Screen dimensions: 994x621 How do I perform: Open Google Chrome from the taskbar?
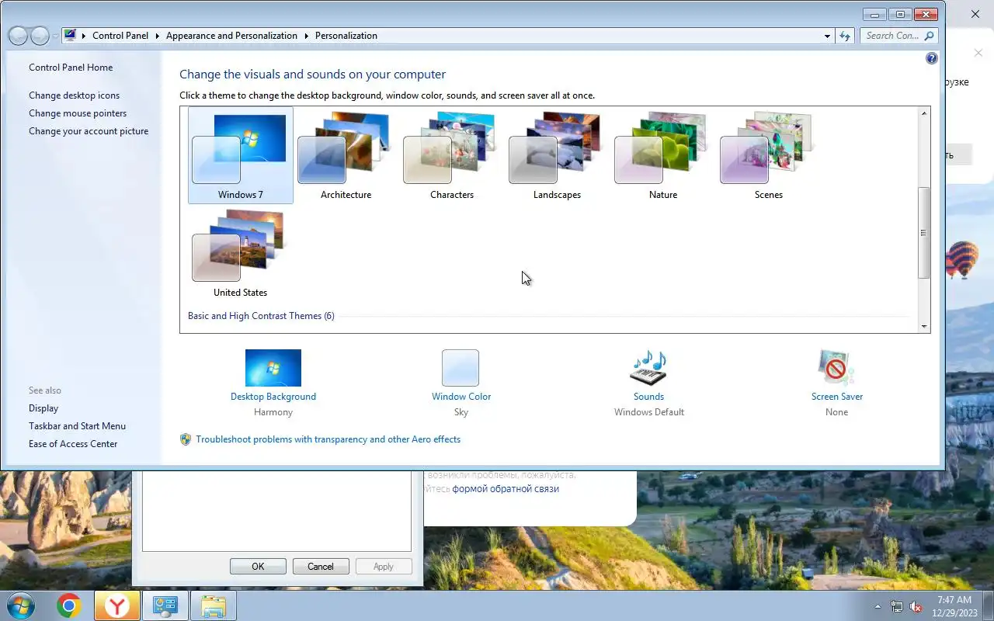point(69,605)
